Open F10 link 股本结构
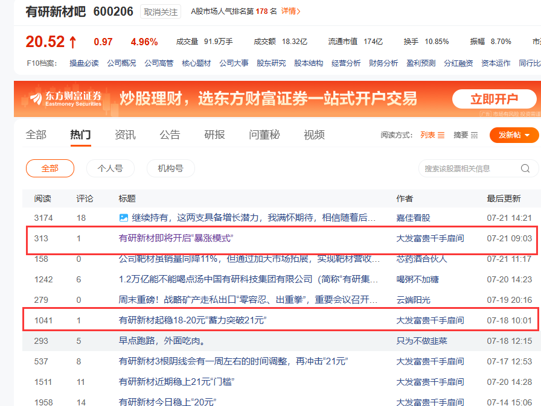 click(309, 63)
